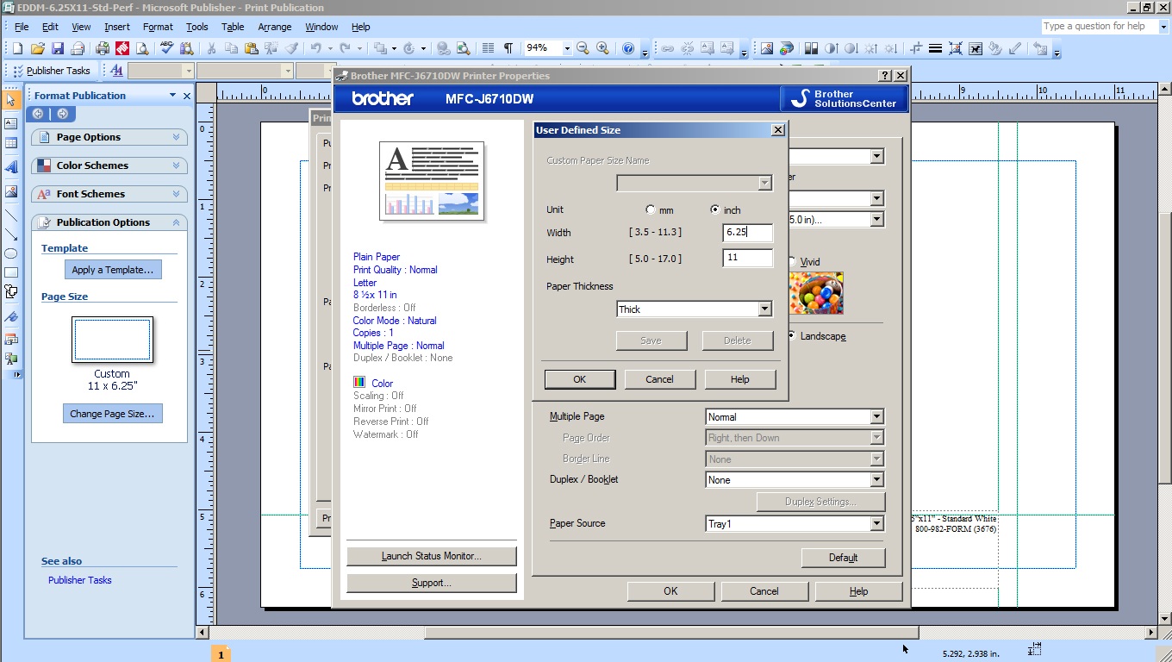
Task: Select the Format Painter brush icon
Action: tap(291, 49)
